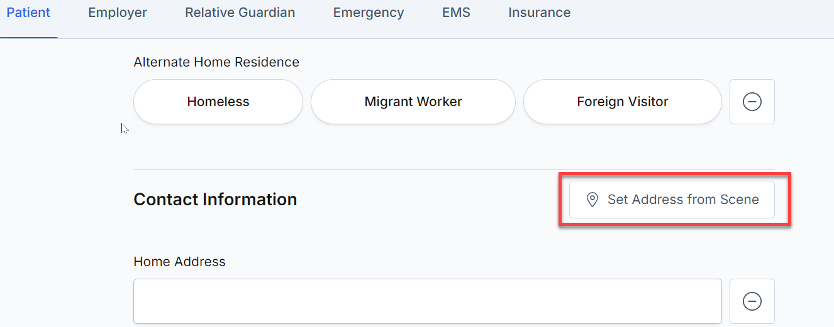Switch to the Employer tab

pyautogui.click(x=118, y=13)
